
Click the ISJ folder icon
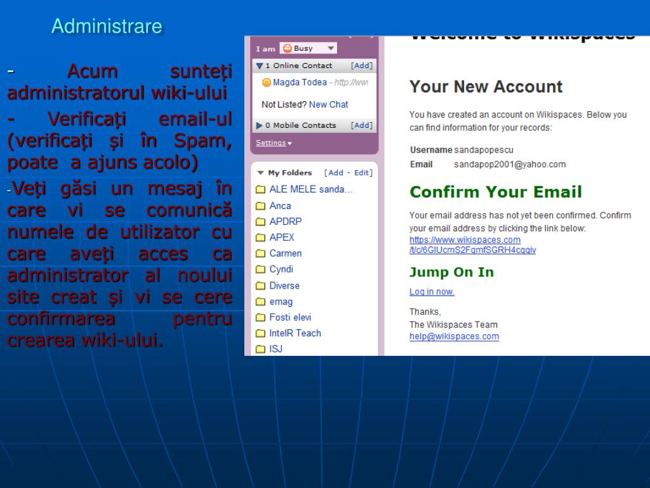260,349
